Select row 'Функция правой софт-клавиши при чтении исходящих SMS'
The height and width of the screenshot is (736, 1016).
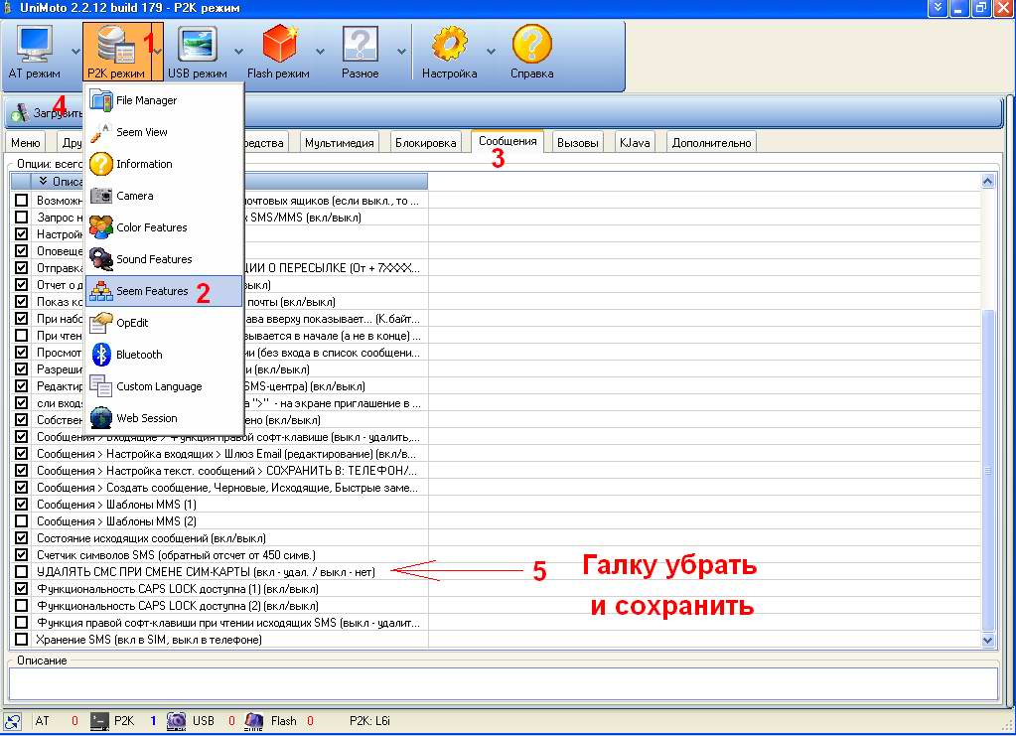coord(228,623)
